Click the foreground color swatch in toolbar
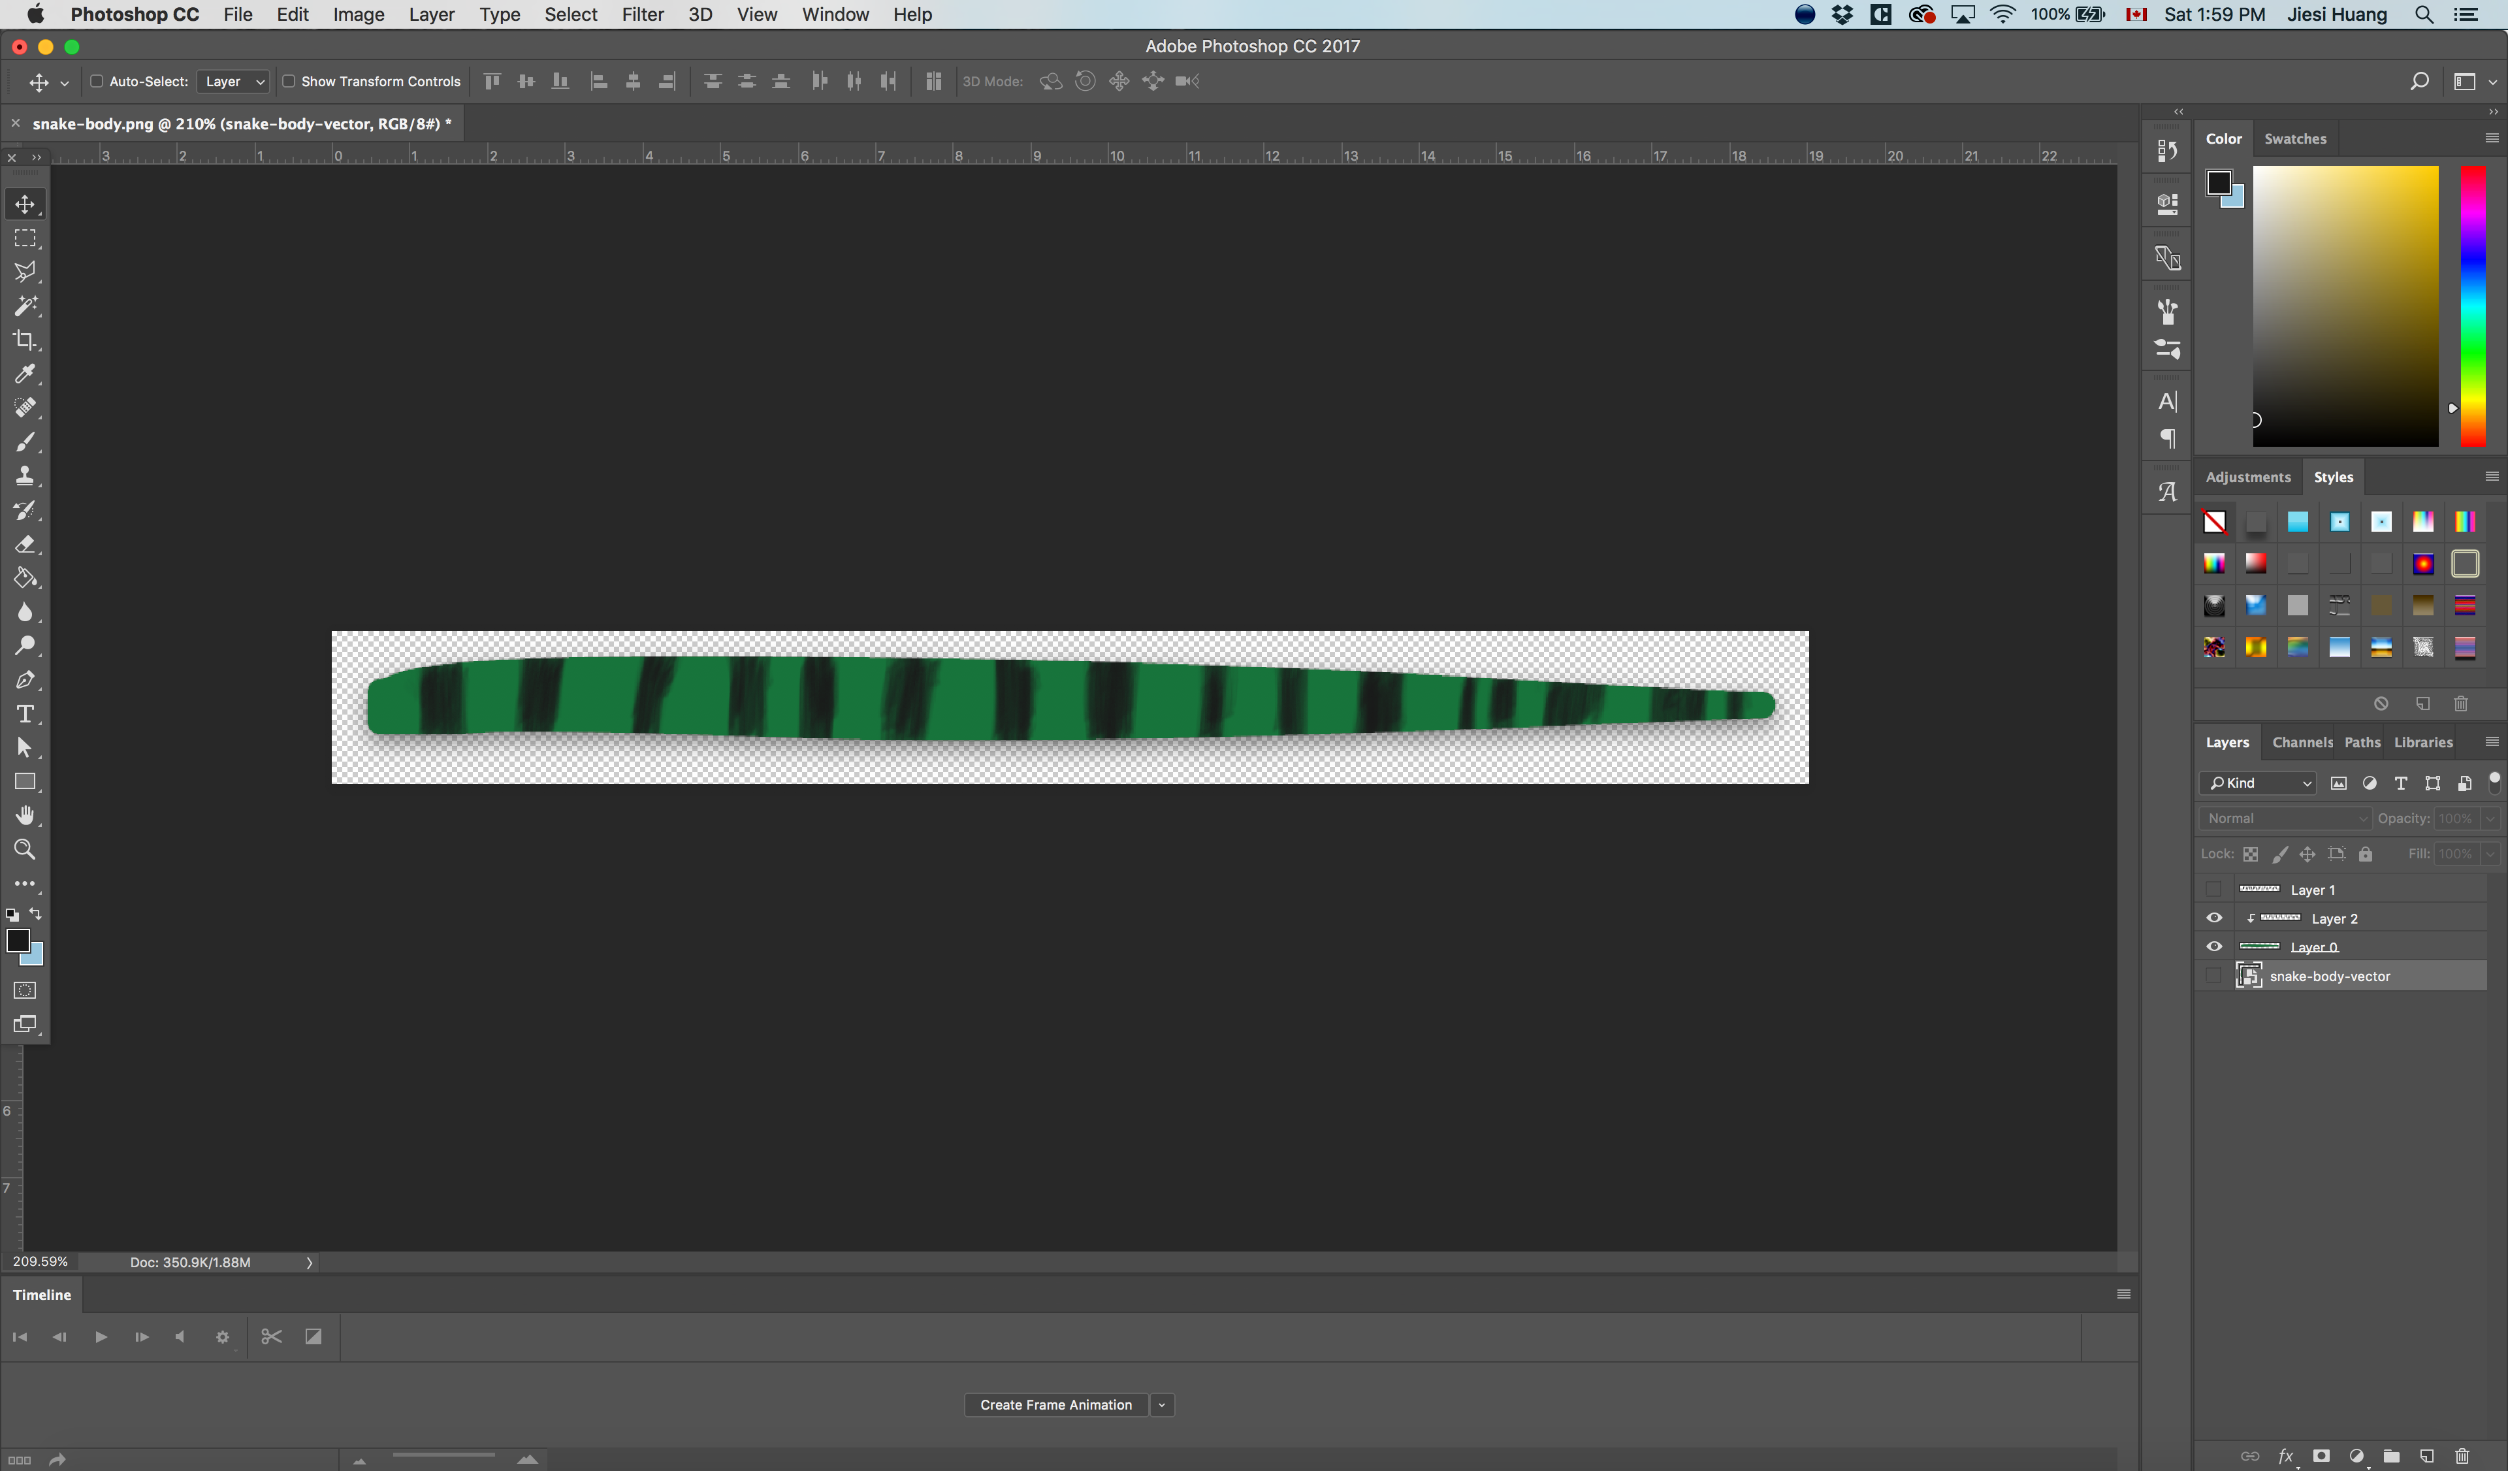2508x1471 pixels. (x=18, y=939)
